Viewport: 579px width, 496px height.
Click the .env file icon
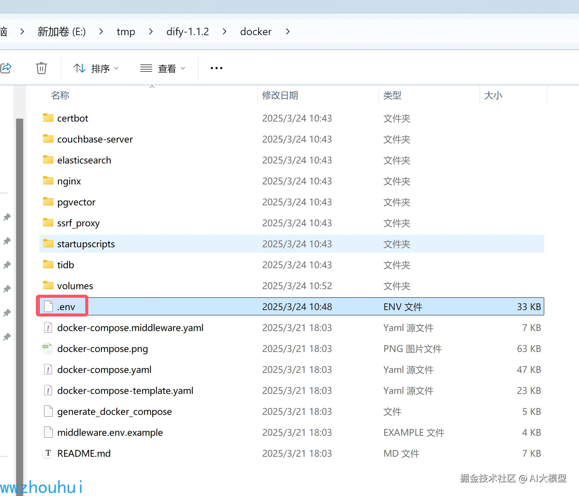click(x=48, y=306)
